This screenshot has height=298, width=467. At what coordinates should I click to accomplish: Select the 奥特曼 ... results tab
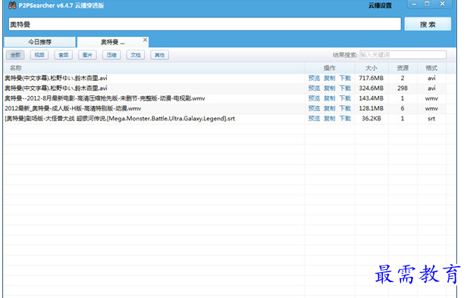pyautogui.click(x=112, y=42)
